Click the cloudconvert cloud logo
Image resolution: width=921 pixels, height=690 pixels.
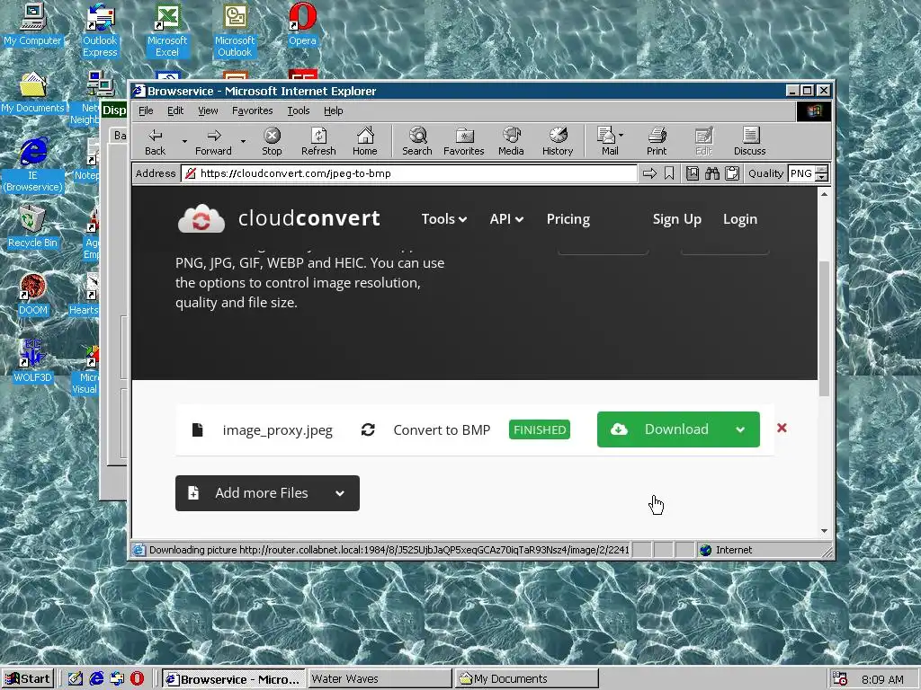[201, 219]
